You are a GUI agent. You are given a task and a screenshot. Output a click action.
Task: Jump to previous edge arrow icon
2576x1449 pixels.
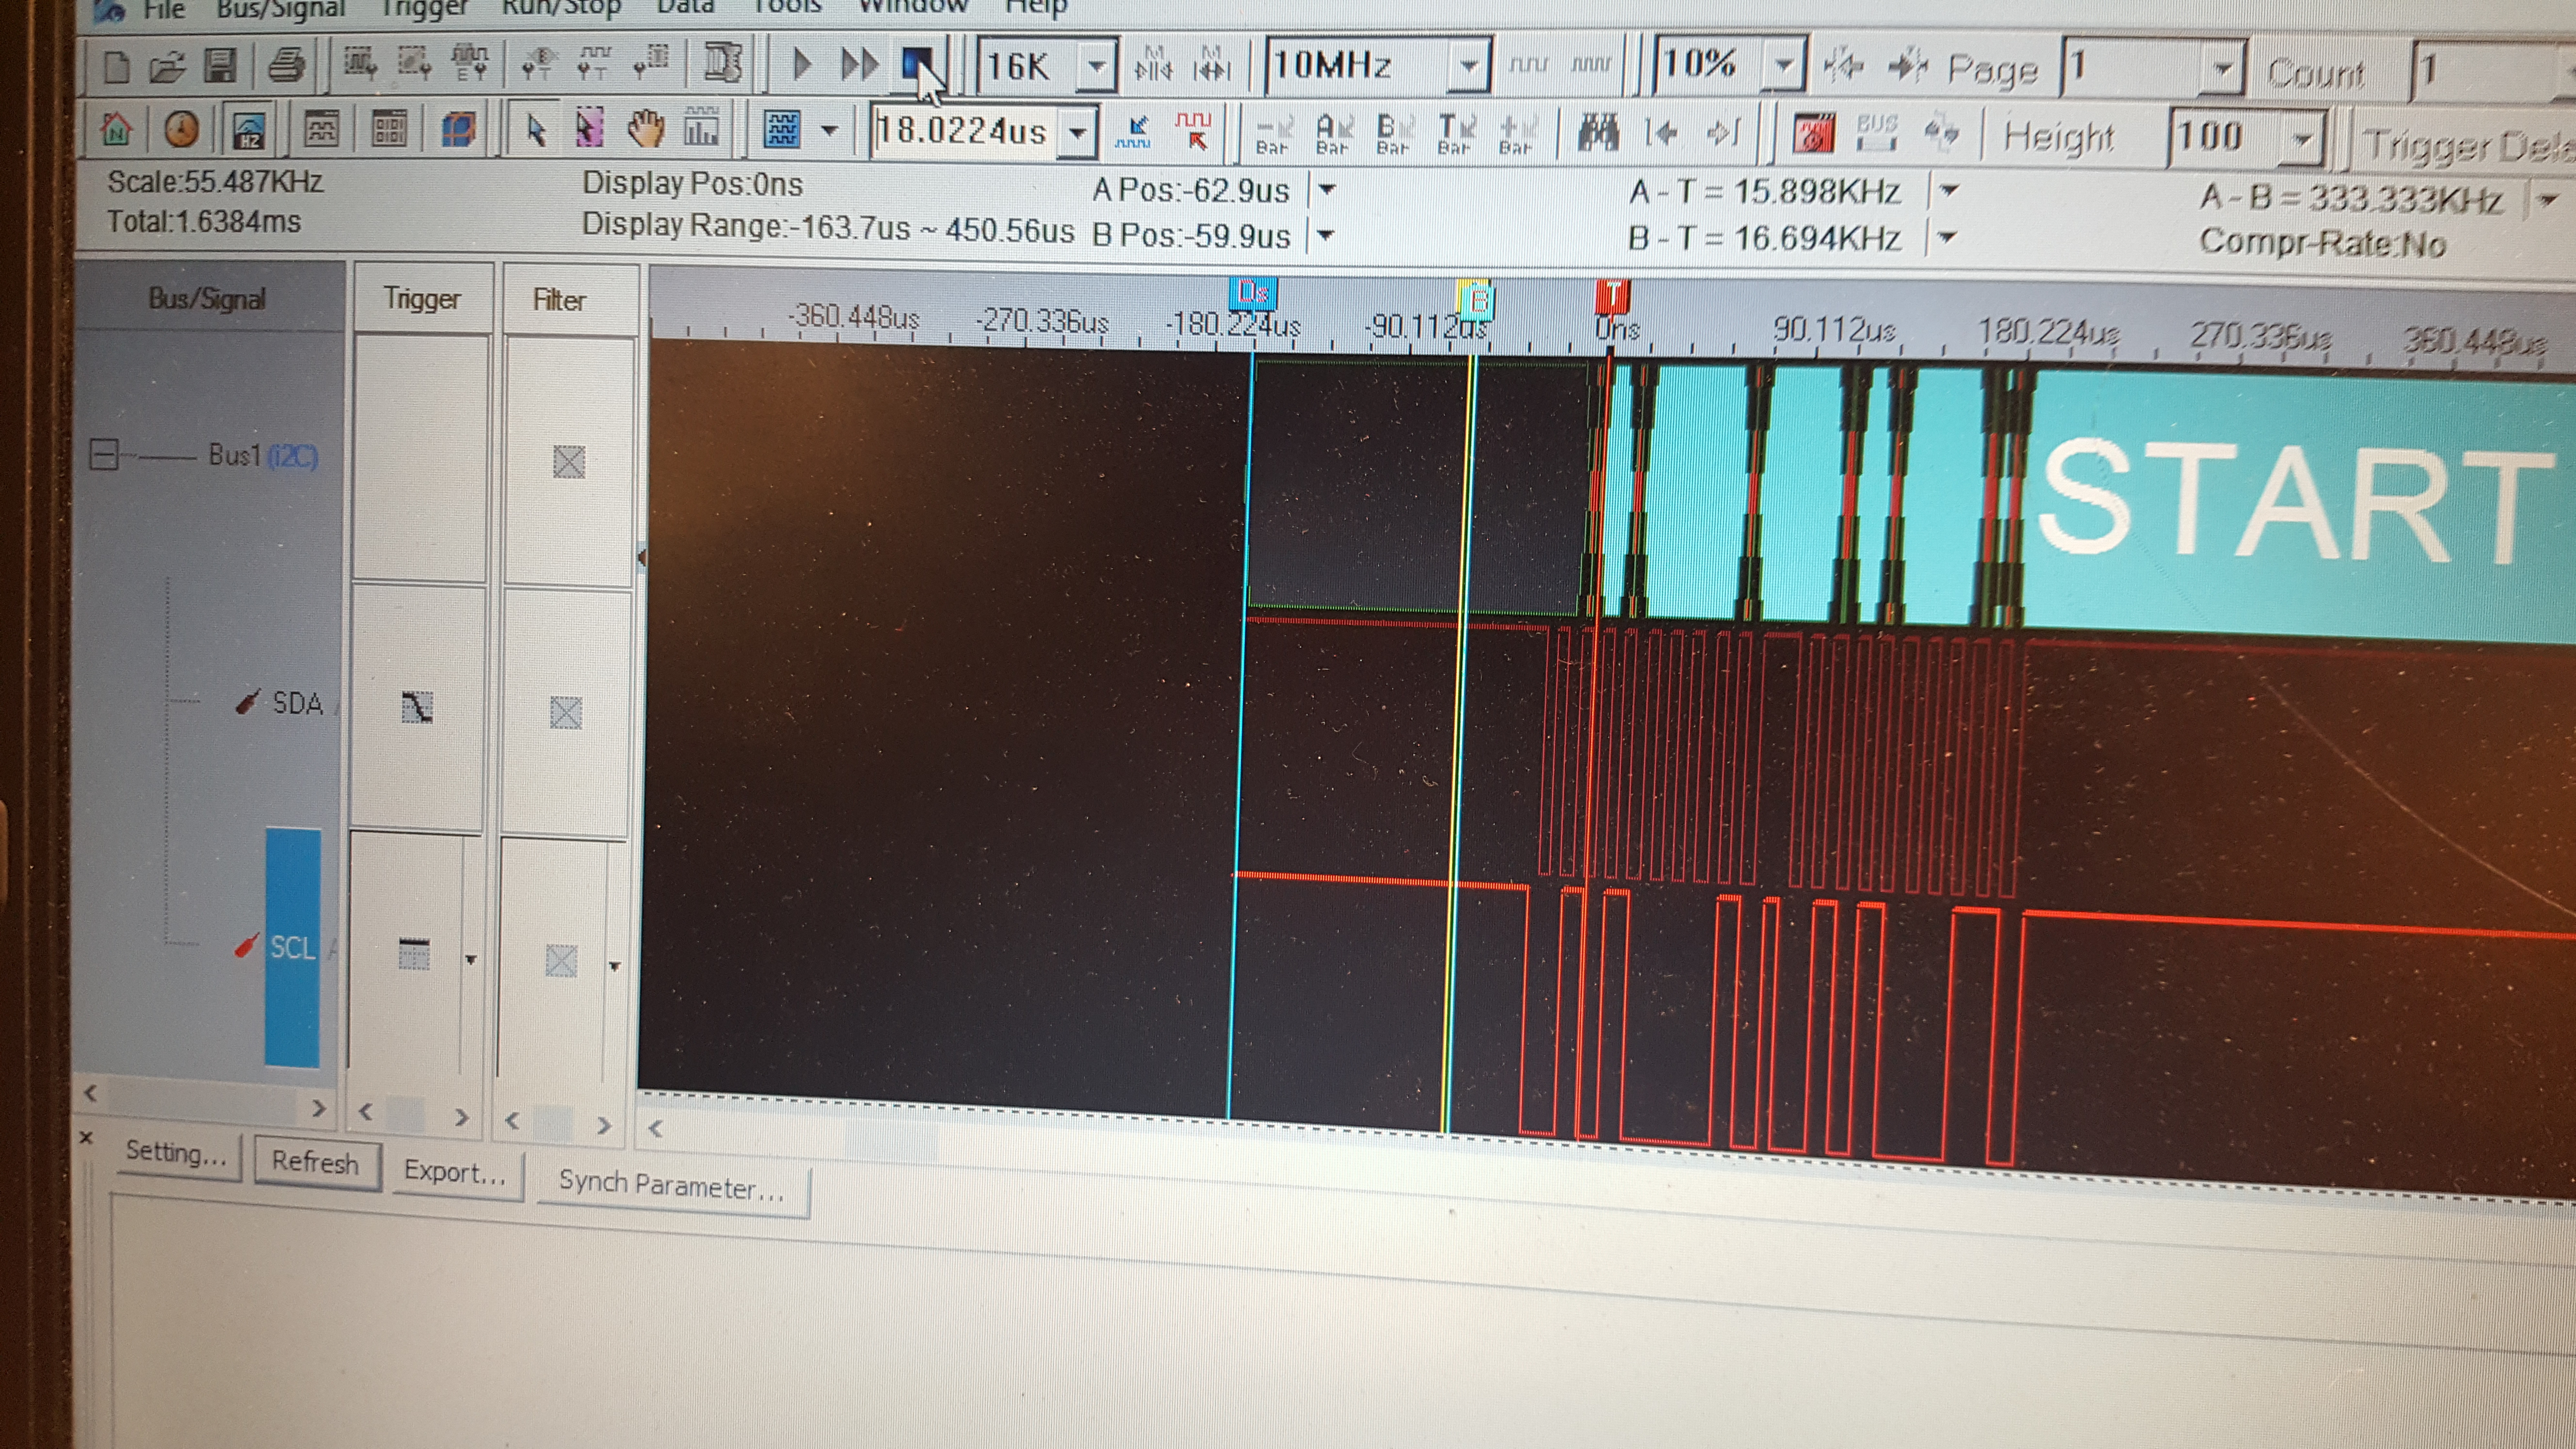[1661, 133]
